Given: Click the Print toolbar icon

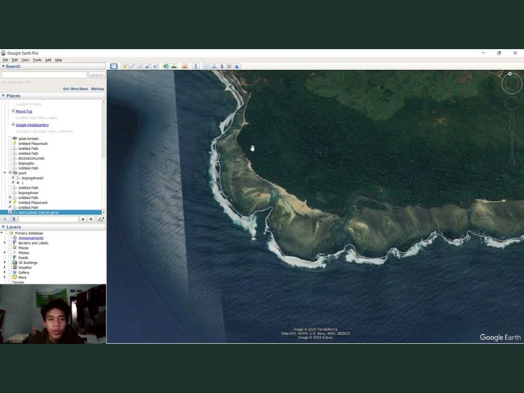Looking at the screenshot, I should tap(214, 66).
